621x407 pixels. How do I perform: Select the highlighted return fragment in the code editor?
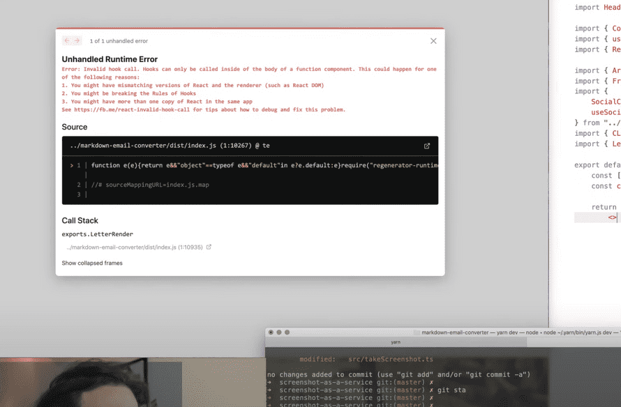click(595, 217)
